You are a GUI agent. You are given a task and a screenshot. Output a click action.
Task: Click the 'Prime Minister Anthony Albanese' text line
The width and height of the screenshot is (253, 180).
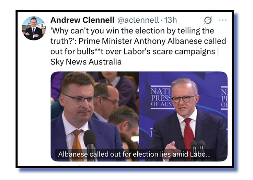point(138,41)
